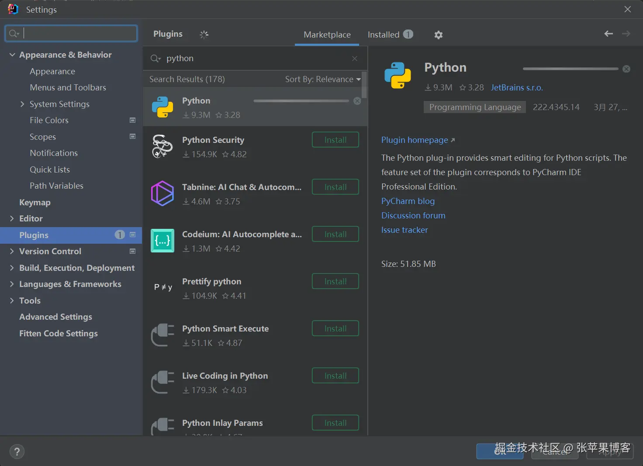
Task: Click the large Python logo in details
Action: click(398, 75)
